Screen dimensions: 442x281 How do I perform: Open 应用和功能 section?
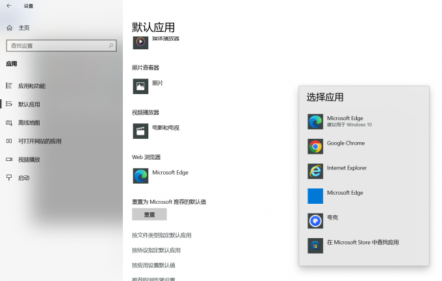(x=32, y=86)
